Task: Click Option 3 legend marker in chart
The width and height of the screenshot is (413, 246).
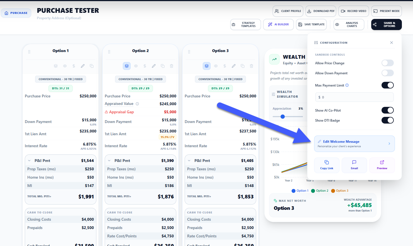Action: [333, 191]
